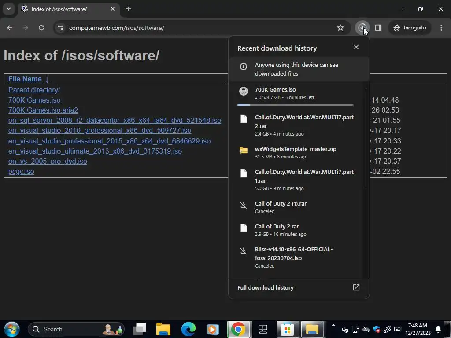Click canceled icon of Call of Duty 2 (1).rar

243,205
